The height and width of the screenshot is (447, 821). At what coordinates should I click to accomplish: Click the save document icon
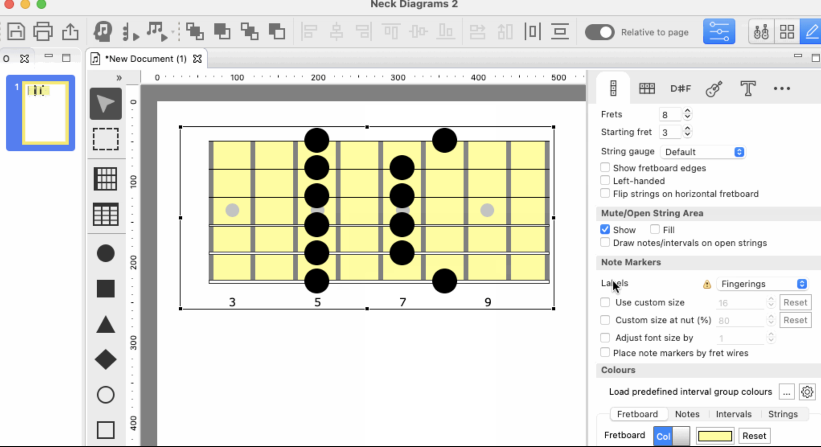(x=16, y=31)
